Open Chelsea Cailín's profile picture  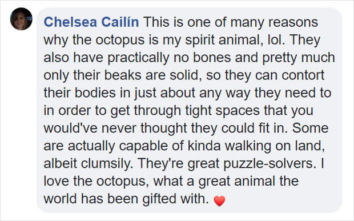[21, 19]
